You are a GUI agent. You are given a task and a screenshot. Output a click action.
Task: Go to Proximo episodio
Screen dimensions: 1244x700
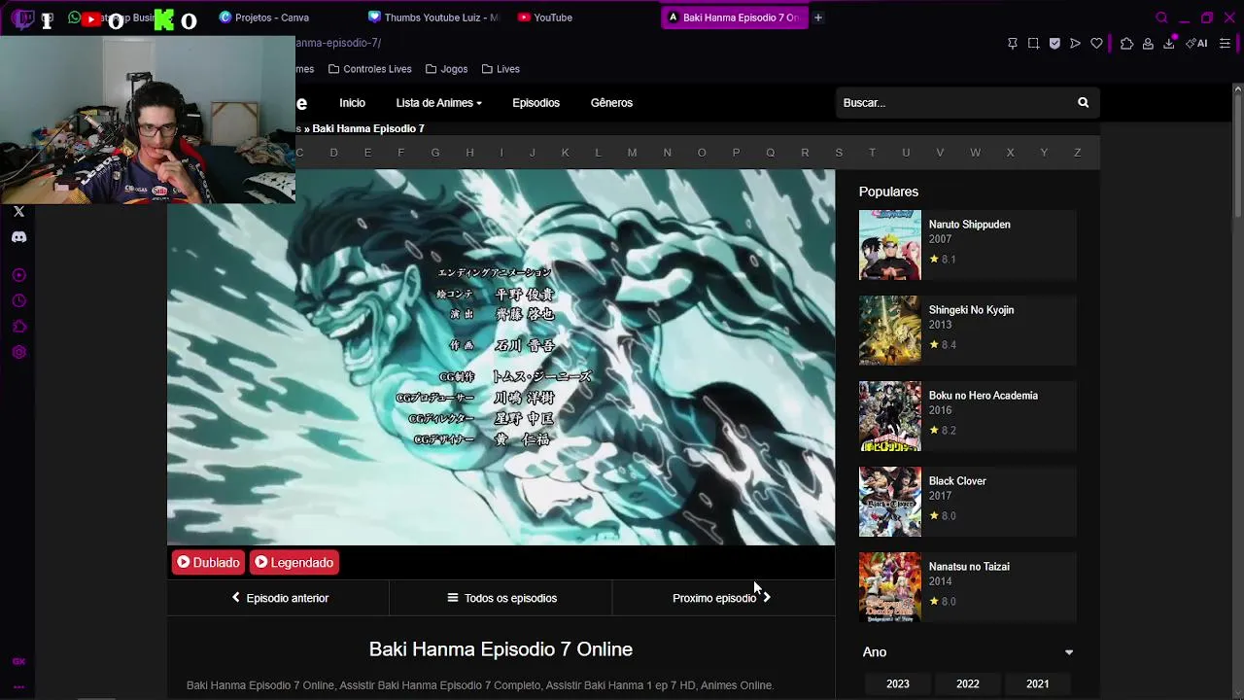(721, 598)
